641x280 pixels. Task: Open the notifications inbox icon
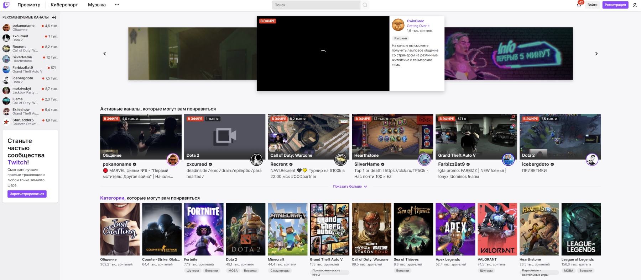point(579,5)
